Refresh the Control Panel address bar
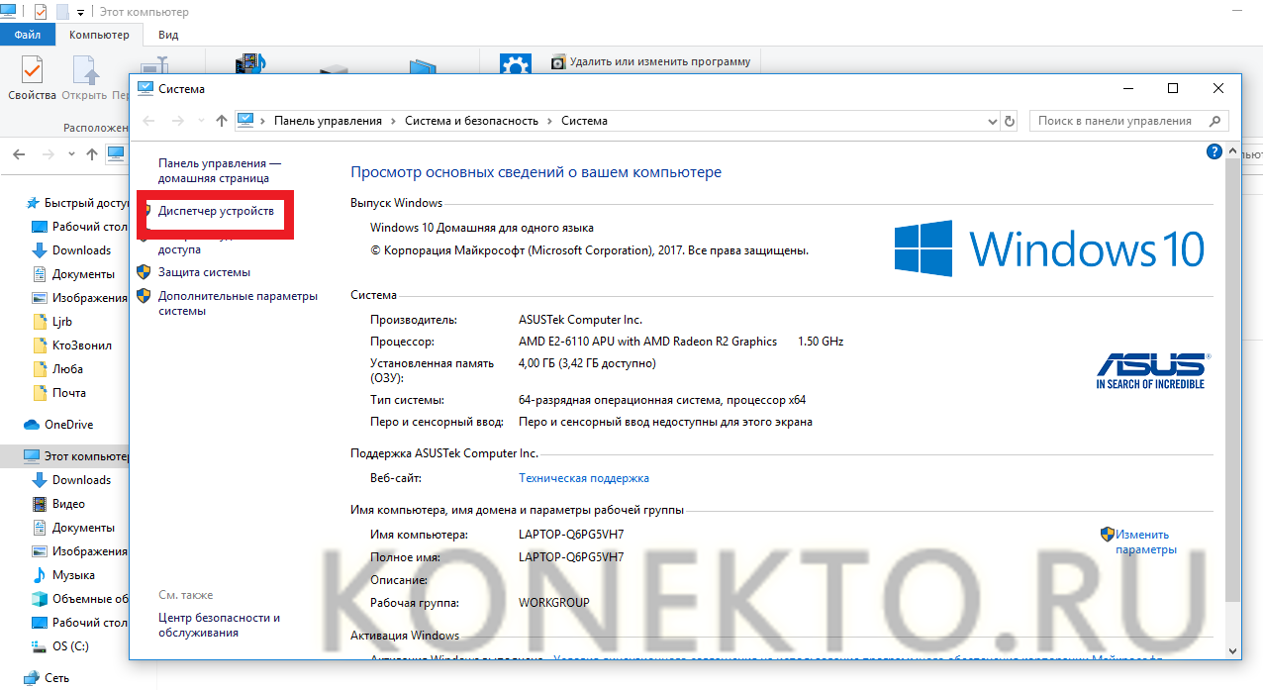 click(1010, 121)
